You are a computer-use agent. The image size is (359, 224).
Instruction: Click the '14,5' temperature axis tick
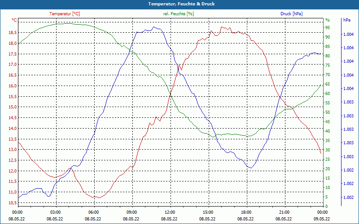[13, 118]
